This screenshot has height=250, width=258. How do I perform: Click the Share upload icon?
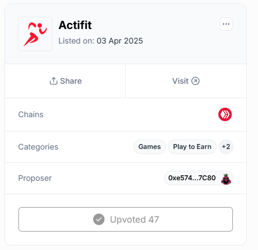[x=54, y=81]
